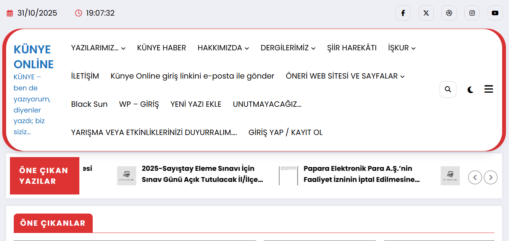Toggle dark mode with the moon icon

471,90
